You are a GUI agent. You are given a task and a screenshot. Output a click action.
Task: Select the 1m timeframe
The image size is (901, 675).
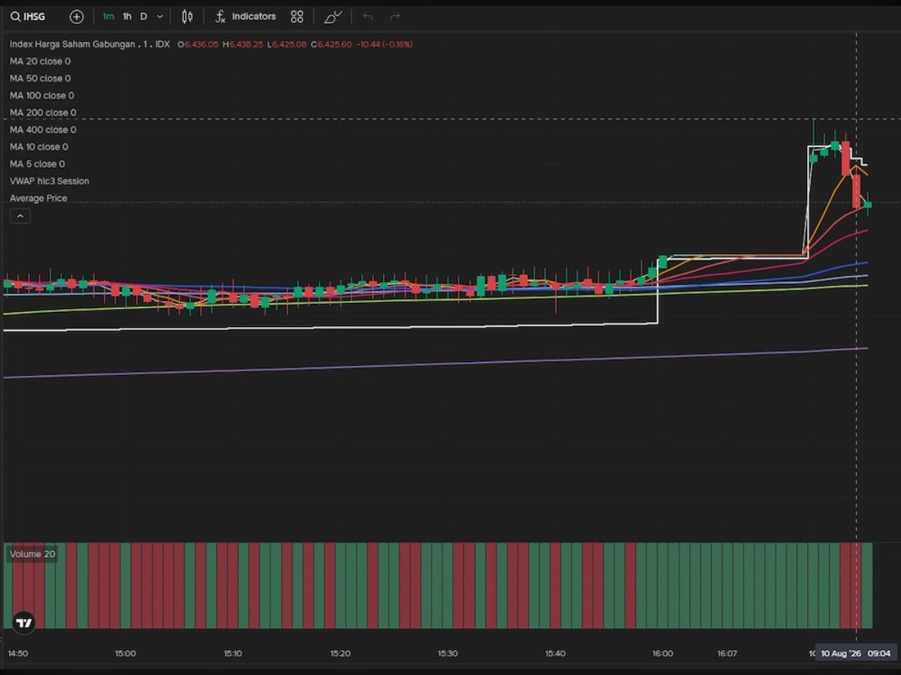[x=109, y=16]
